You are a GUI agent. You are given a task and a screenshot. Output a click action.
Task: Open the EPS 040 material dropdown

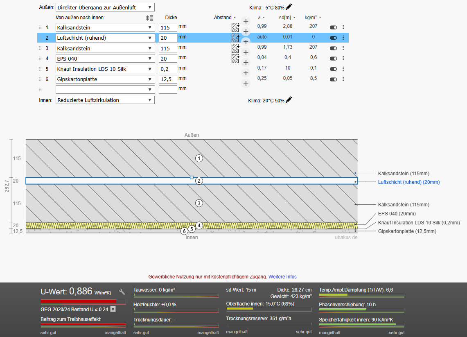[105, 59]
